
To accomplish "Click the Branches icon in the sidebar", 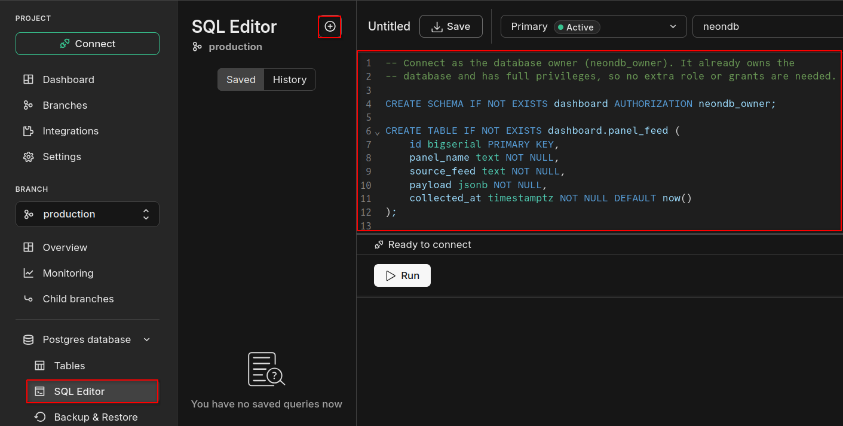I will pyautogui.click(x=28, y=105).
